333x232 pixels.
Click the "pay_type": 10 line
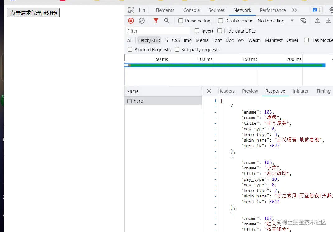tap(260, 179)
